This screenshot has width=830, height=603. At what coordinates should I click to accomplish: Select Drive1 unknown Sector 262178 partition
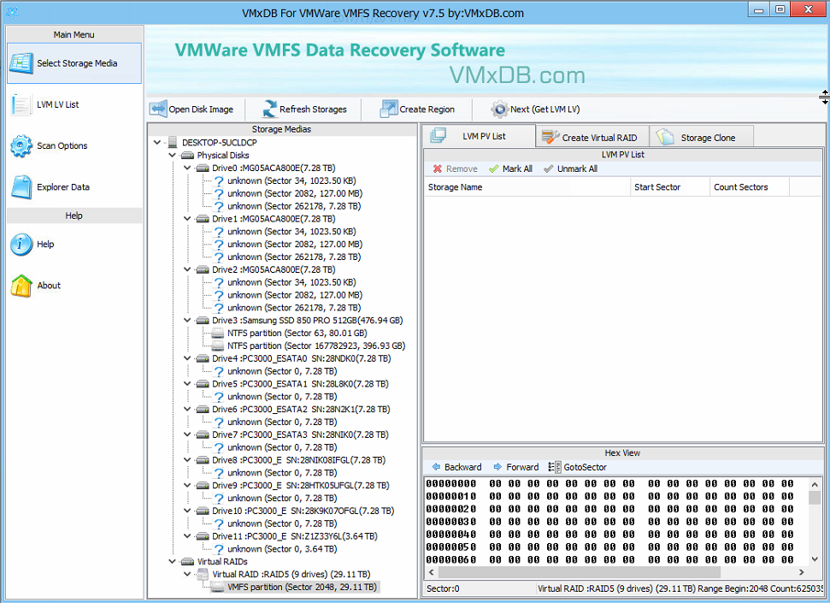[294, 257]
